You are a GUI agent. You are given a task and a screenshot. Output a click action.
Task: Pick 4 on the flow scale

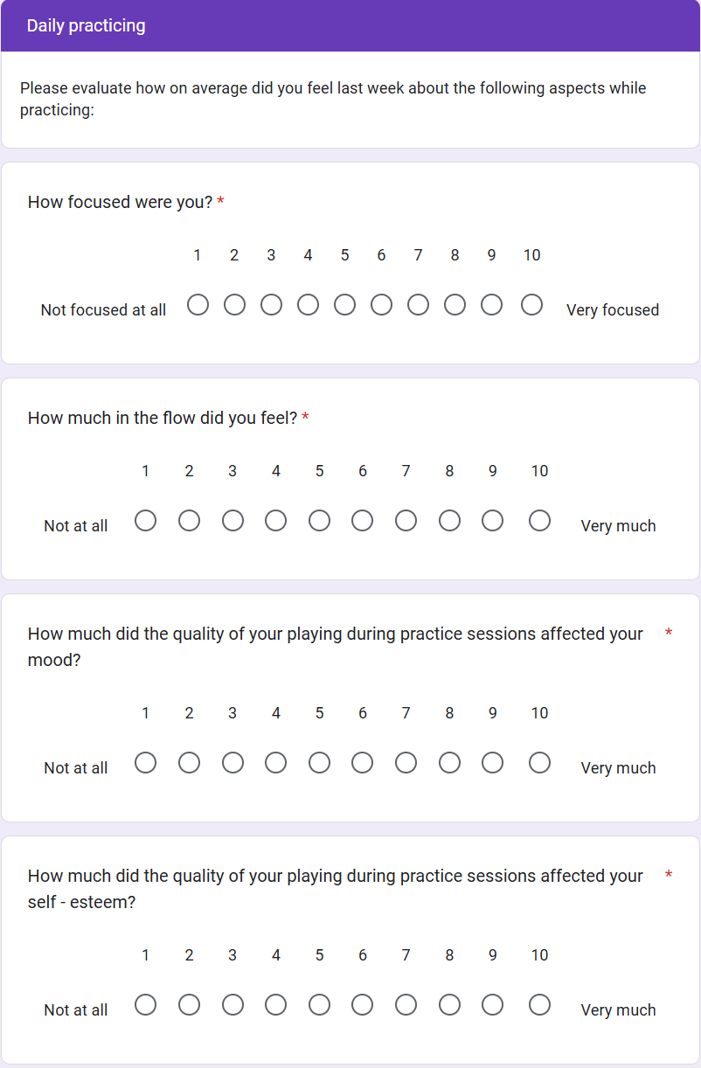[x=276, y=521]
